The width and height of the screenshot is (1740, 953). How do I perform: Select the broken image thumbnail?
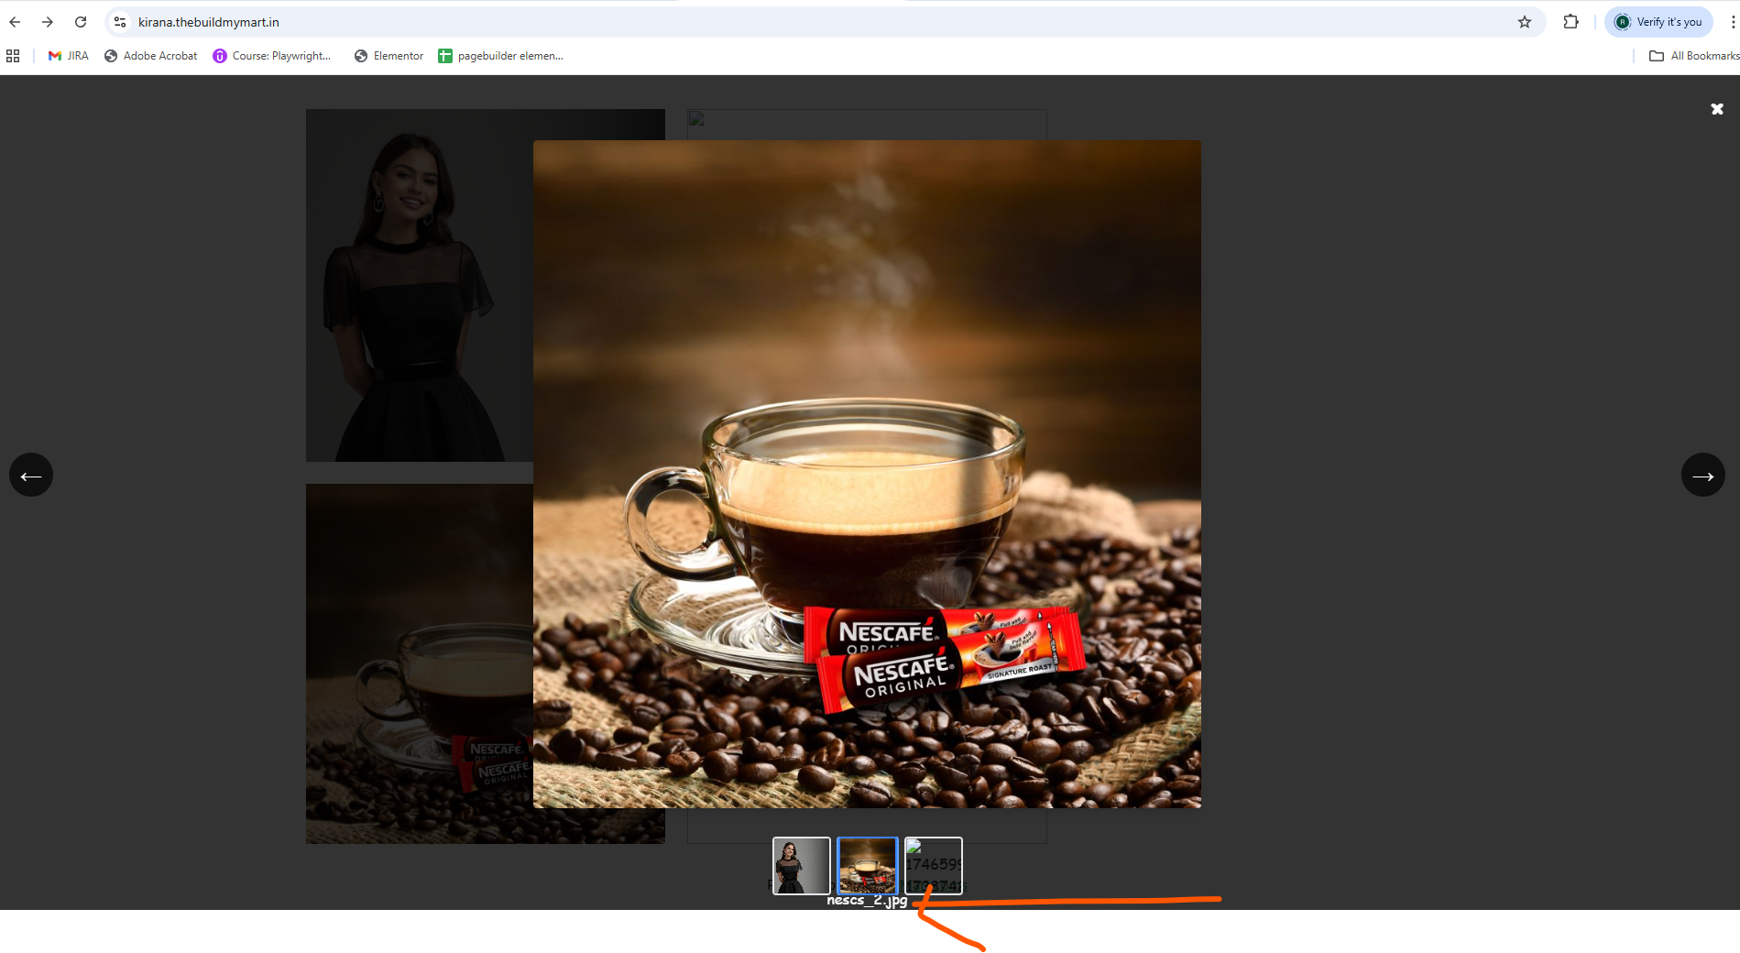[934, 866]
